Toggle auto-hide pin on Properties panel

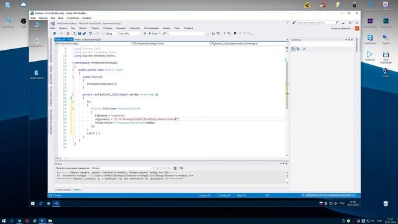coord(349,40)
